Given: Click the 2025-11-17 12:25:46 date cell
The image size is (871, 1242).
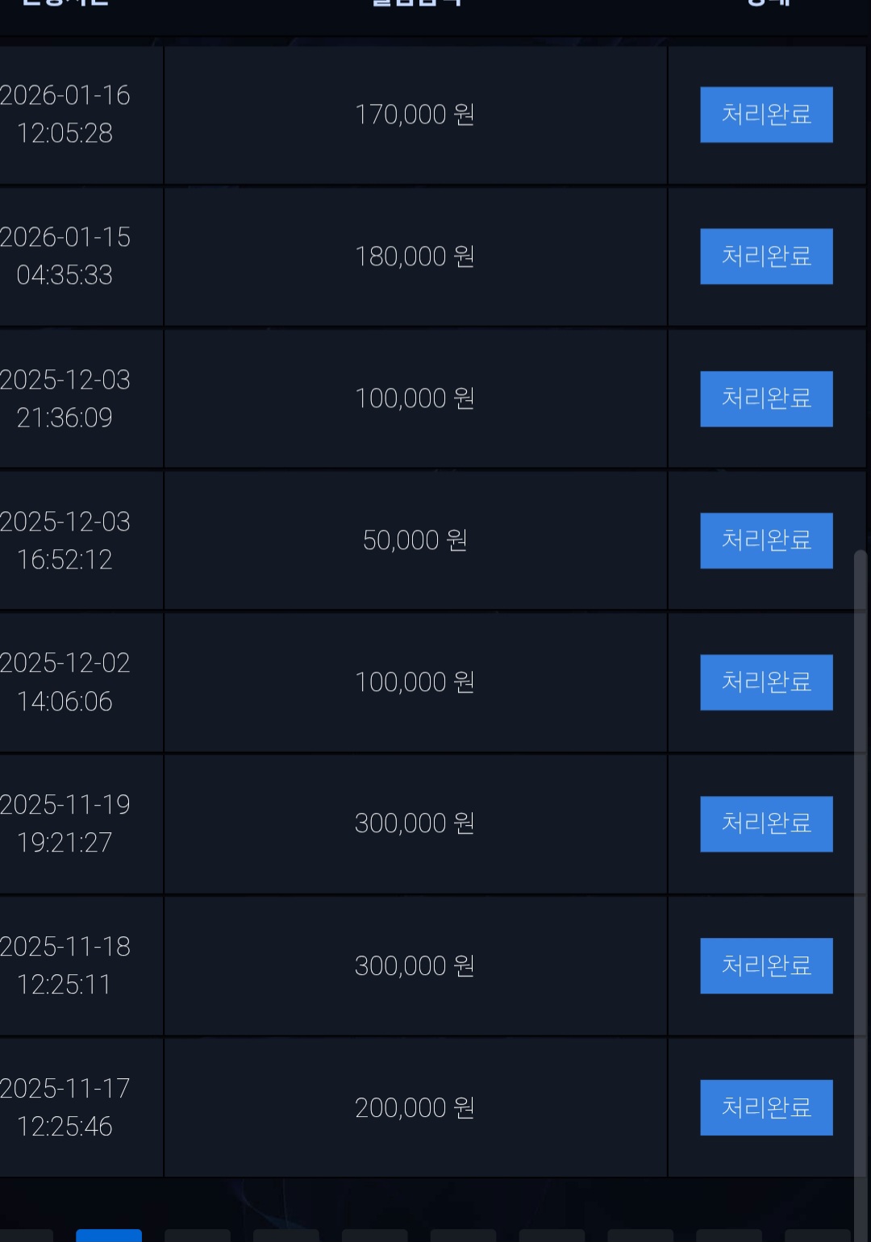Looking at the screenshot, I should coord(65,1107).
